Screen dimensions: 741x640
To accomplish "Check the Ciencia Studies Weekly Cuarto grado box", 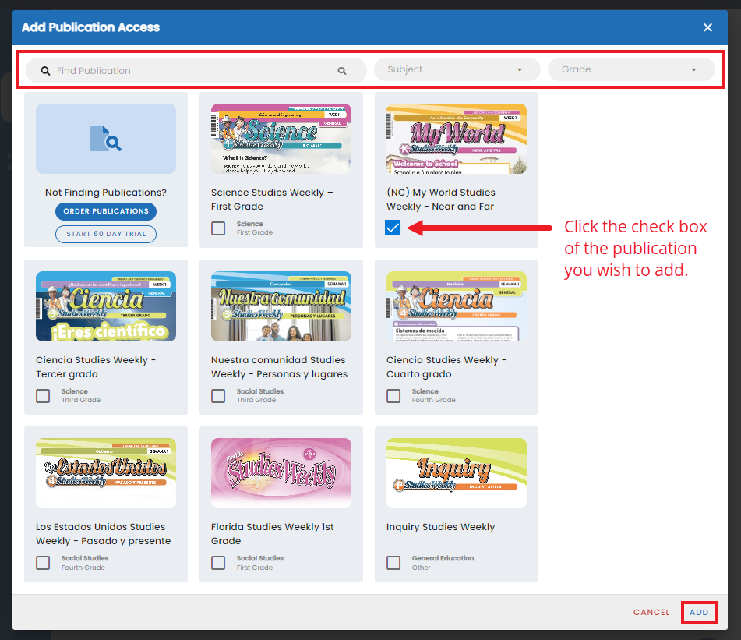I will (393, 396).
